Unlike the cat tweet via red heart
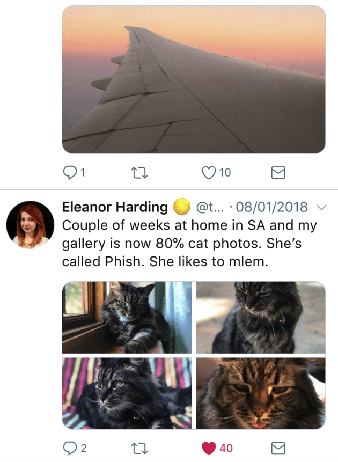The width and height of the screenshot is (338, 462). tap(210, 448)
